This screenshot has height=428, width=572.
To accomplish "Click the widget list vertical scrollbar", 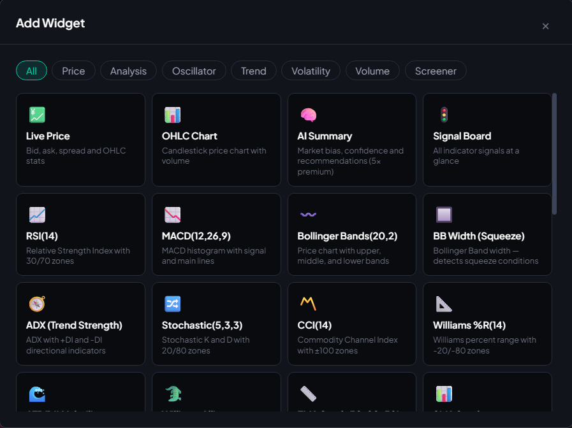I will click(x=555, y=153).
